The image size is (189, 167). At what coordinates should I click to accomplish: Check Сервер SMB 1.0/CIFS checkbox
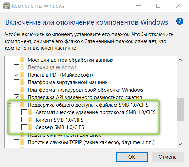(x=24, y=127)
